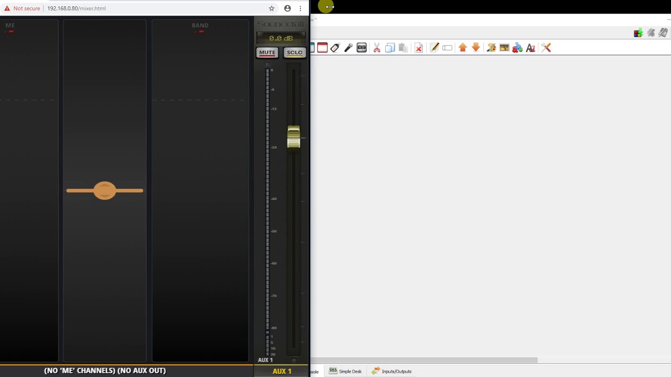This screenshot has height=377, width=671.
Task: Click the pencil edit icon
Action: pyautogui.click(x=435, y=48)
